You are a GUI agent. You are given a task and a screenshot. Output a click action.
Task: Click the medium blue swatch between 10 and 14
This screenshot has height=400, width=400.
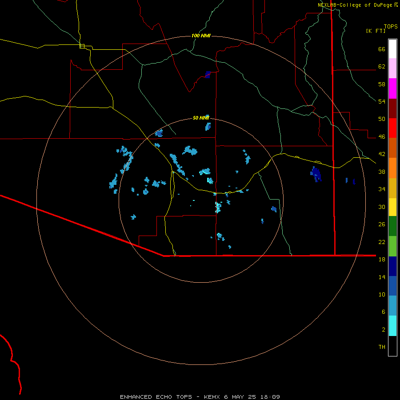[392, 286]
